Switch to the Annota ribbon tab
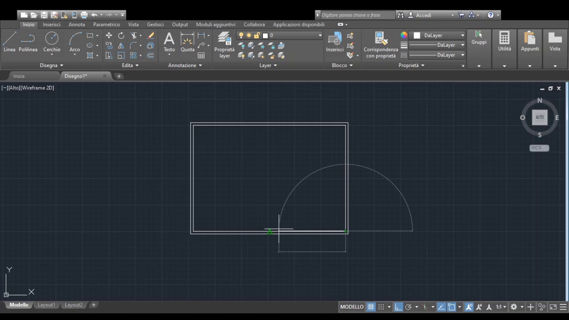This screenshot has width=569, height=320. pos(76,24)
